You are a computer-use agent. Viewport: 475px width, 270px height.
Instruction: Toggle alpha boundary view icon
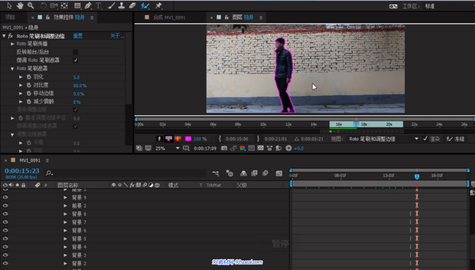(169, 139)
